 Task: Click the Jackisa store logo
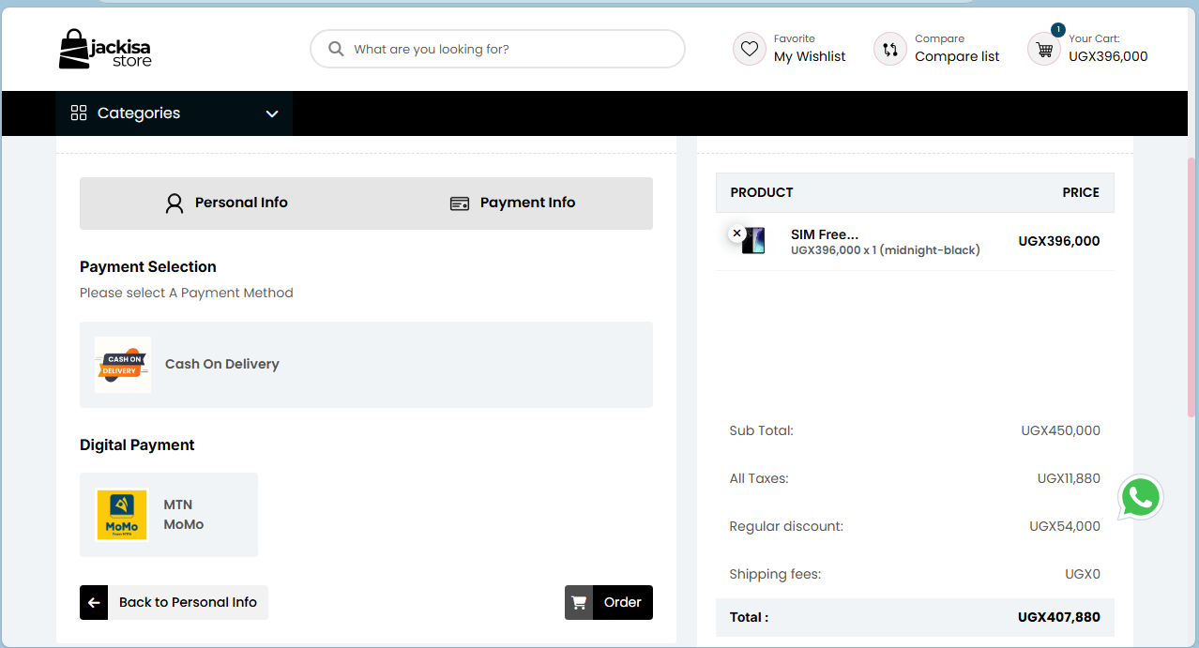click(104, 49)
